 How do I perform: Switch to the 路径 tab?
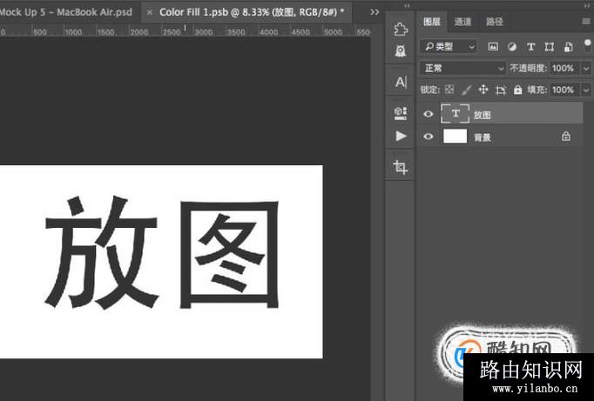[494, 21]
